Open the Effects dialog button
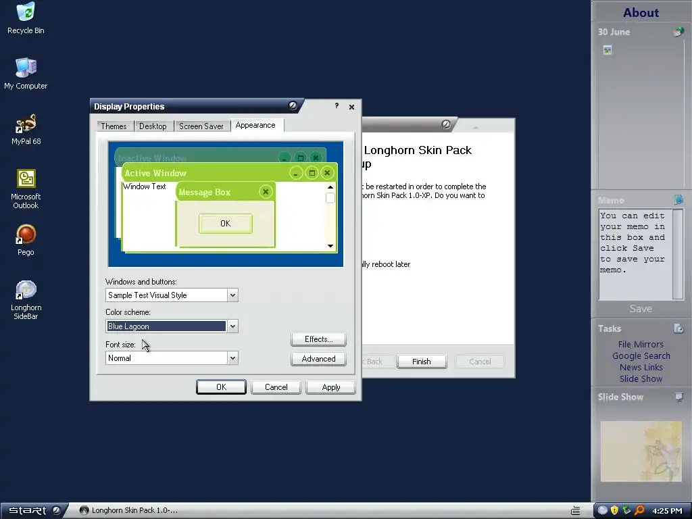 click(319, 339)
